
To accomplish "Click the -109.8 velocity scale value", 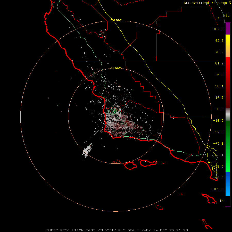I will 217,189.
